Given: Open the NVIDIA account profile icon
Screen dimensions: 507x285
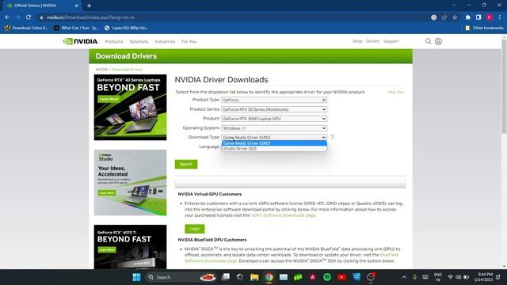Looking at the screenshot, I should click(x=438, y=41).
